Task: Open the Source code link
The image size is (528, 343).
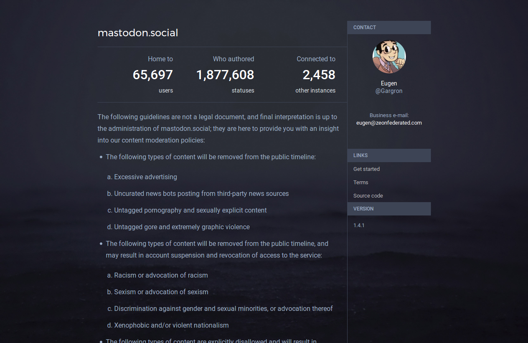Action: 368,195
